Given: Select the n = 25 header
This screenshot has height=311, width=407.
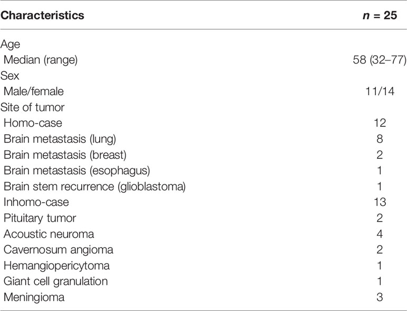Looking at the screenshot, I should [380, 15].
